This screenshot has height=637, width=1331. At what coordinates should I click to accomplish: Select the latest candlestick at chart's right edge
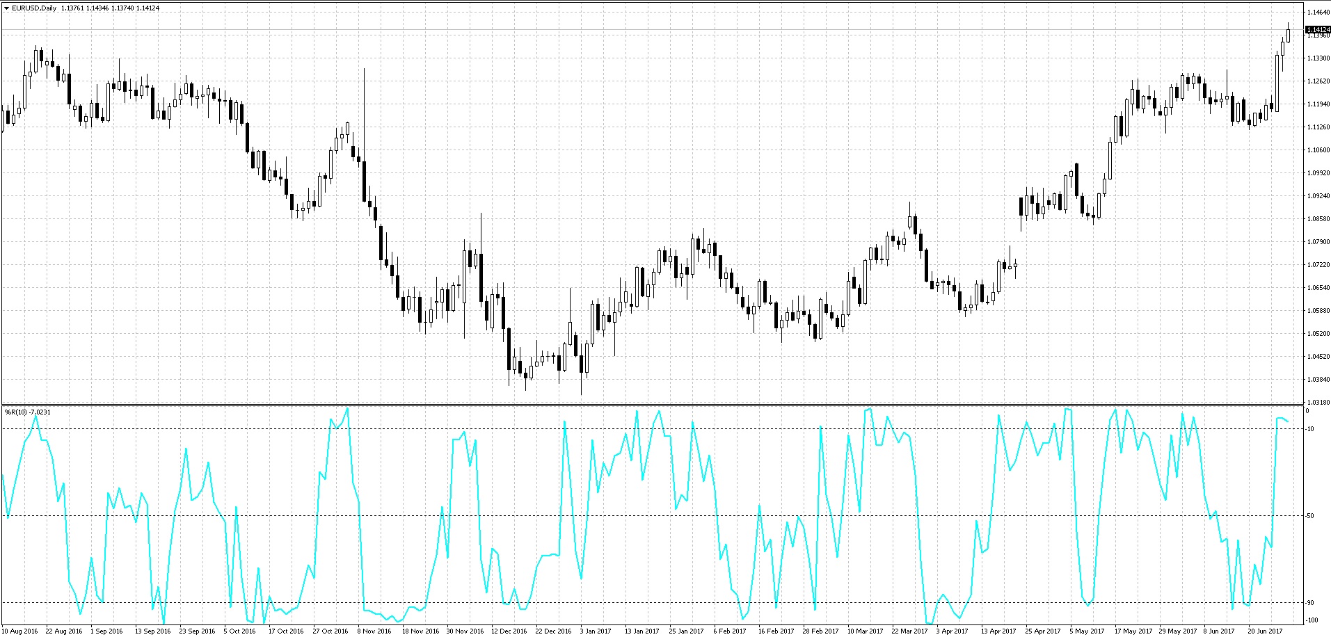point(1288,32)
